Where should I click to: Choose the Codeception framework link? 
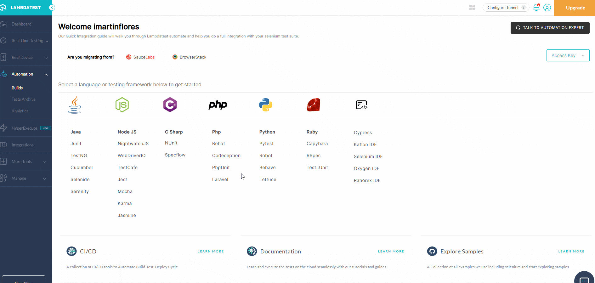coord(226,156)
